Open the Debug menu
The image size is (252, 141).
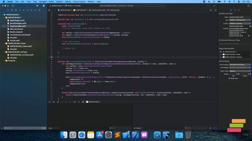pos(68,2)
